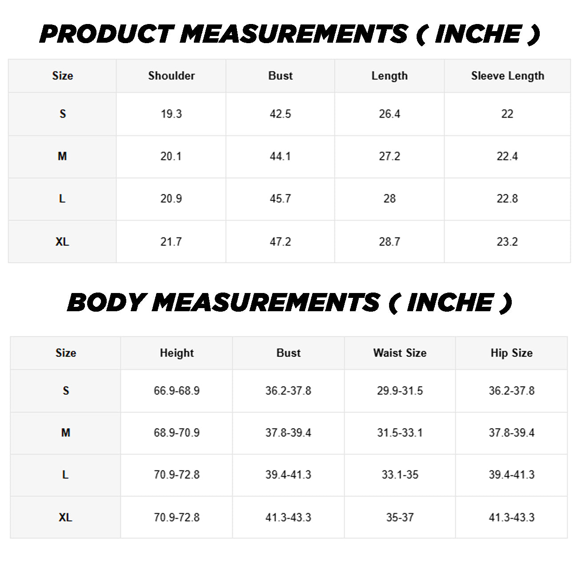Viewport: 578px width, 578px height.
Task: Select the XL hip size 41.3-43.3
Action: [x=511, y=518]
